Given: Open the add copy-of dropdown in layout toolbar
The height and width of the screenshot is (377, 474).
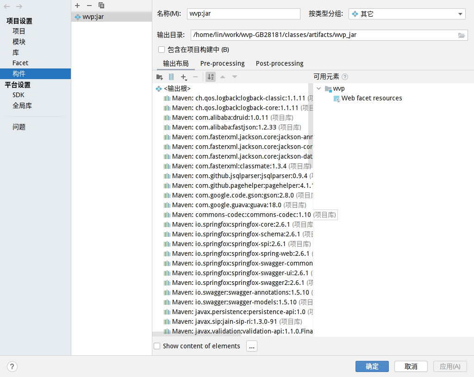Looking at the screenshot, I should pyautogui.click(x=184, y=77).
